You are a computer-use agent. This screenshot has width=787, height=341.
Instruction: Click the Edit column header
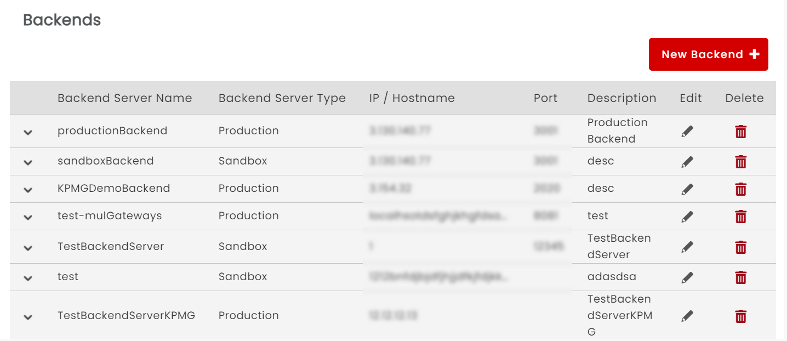pyautogui.click(x=691, y=98)
